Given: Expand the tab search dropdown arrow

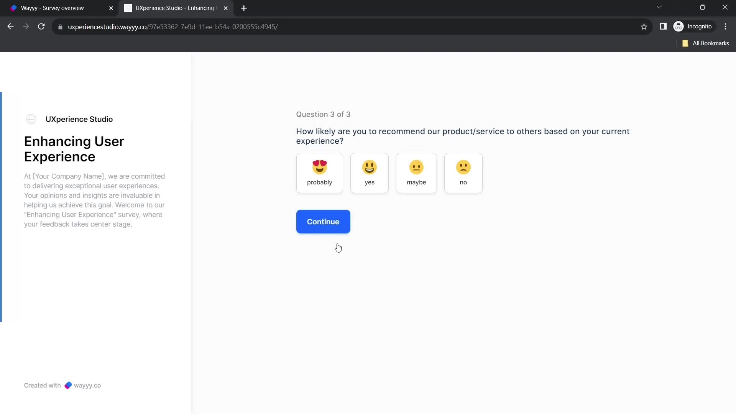Looking at the screenshot, I should pos(659,7).
